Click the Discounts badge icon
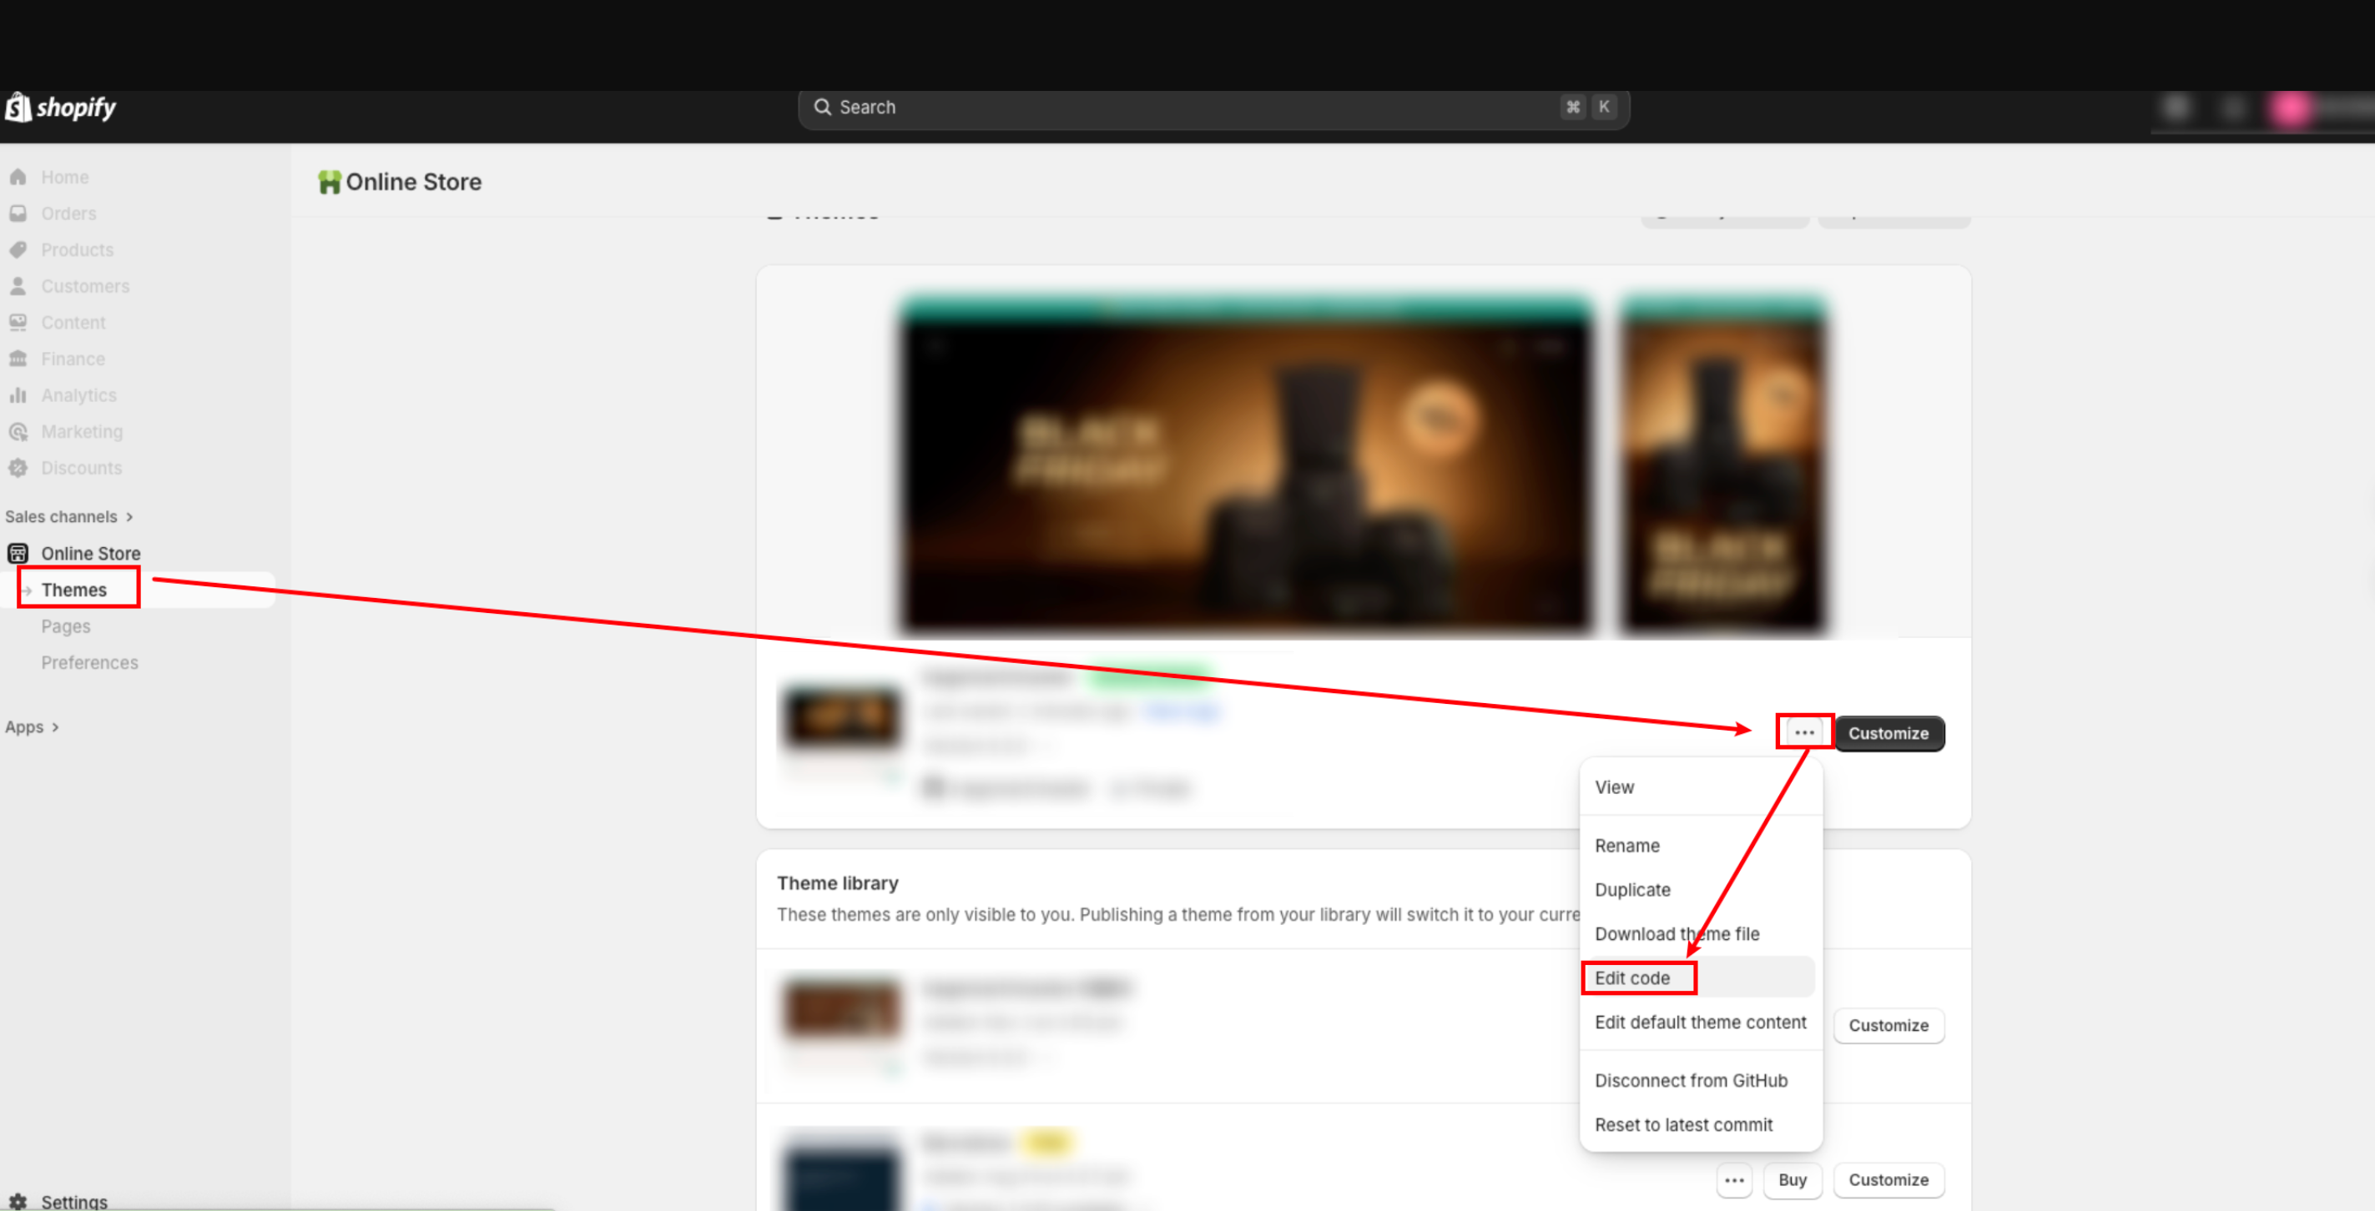The image size is (2375, 1211). tap(18, 468)
